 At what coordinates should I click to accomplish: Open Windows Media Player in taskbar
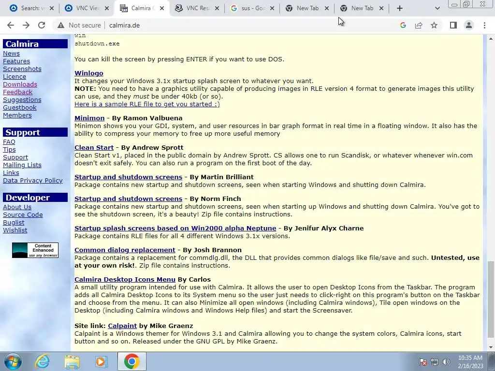tap(102, 361)
